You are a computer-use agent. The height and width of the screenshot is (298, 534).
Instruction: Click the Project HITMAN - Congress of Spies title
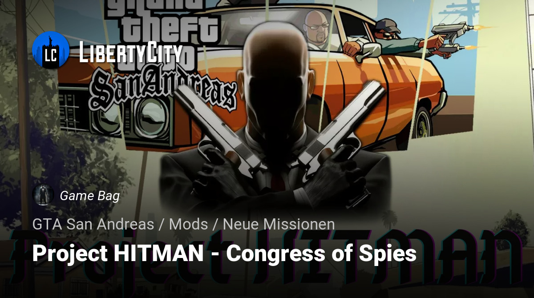[224, 254]
